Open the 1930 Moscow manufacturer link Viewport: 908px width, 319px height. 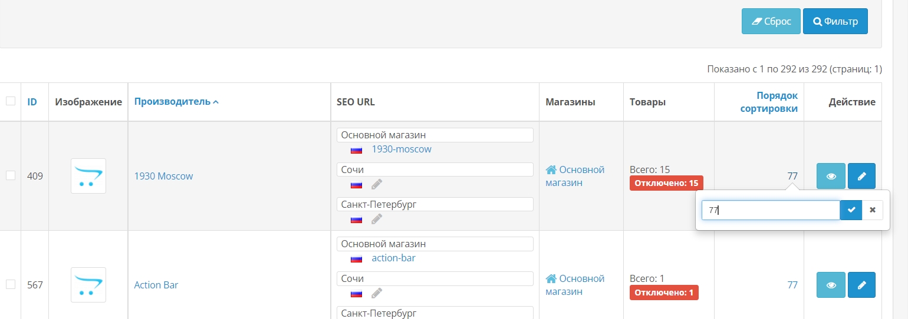163,176
